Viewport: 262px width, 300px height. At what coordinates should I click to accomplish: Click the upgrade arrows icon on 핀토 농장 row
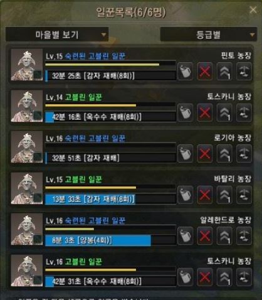tap(224, 72)
